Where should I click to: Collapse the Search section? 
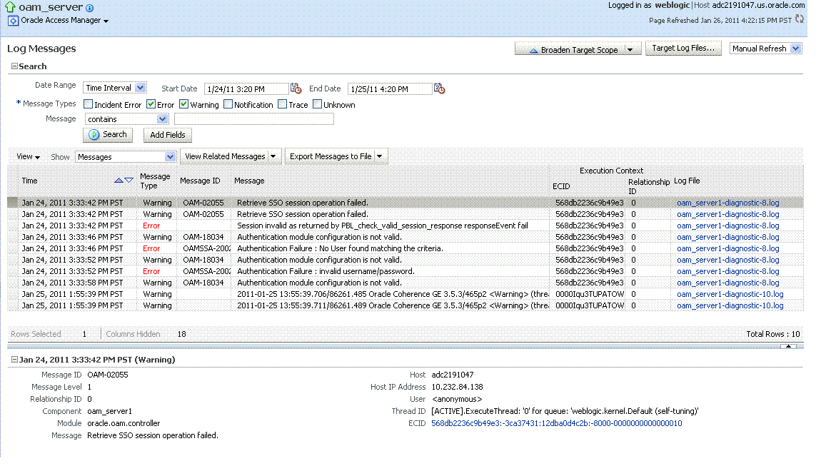tap(13, 66)
